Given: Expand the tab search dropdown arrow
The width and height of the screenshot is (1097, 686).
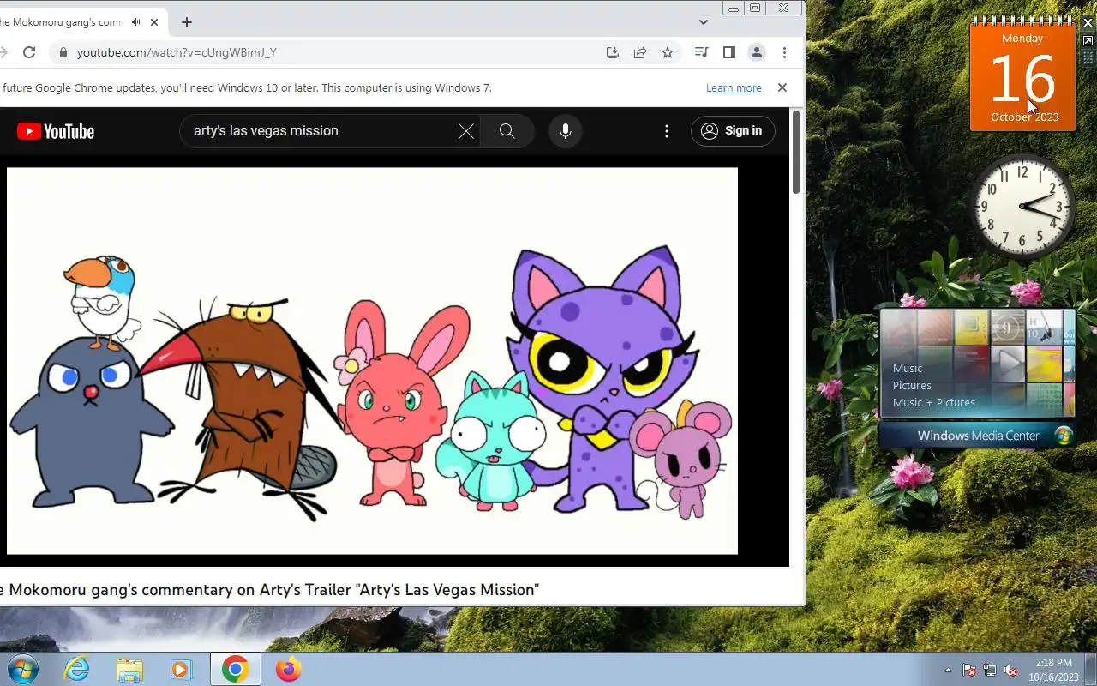Looking at the screenshot, I should click(x=704, y=22).
